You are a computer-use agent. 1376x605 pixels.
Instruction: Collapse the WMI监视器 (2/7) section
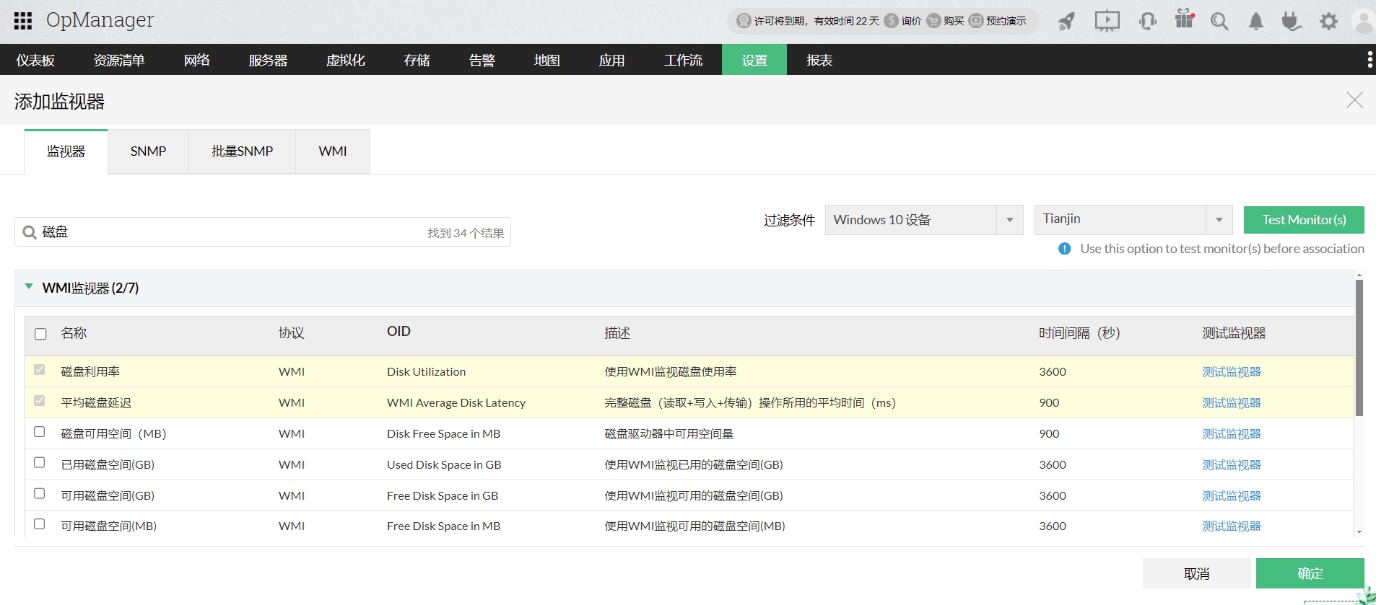coord(29,287)
